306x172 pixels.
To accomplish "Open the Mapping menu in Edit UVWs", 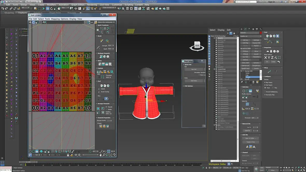I will pyautogui.click(x=55, y=19).
